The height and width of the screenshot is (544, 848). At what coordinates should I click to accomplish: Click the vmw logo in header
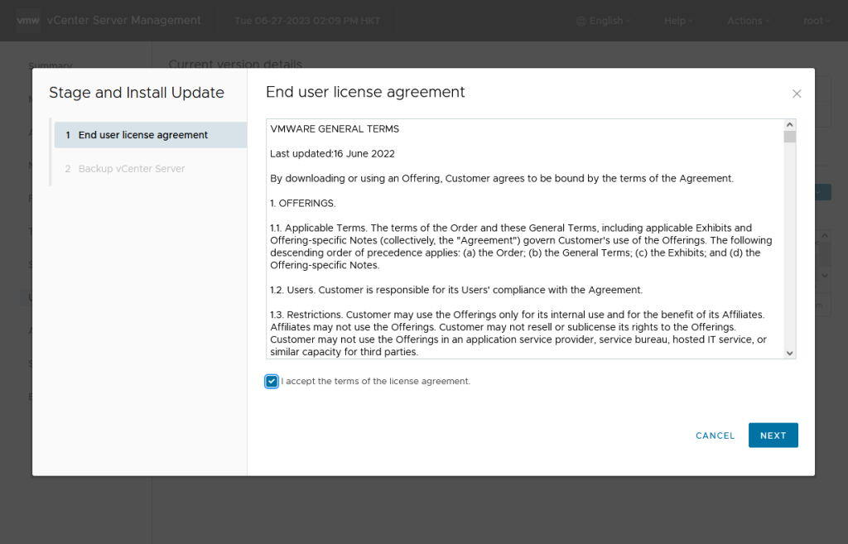pyautogui.click(x=28, y=21)
